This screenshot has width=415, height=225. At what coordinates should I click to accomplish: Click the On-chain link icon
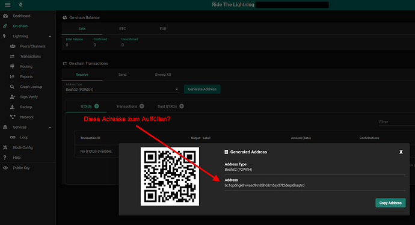5,26
